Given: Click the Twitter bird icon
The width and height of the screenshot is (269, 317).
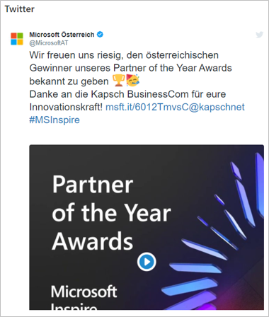Looking at the screenshot, I should [260, 35].
